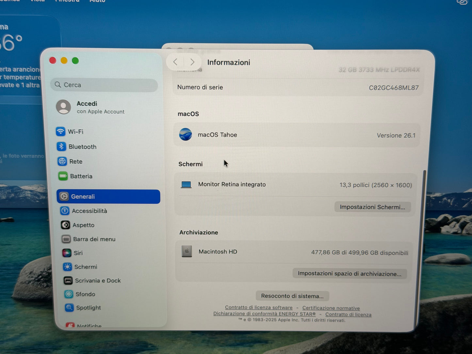This screenshot has height=354, width=472.
Task: Open Wi-Fi settings icon in sidebar
Action: pos(60,131)
